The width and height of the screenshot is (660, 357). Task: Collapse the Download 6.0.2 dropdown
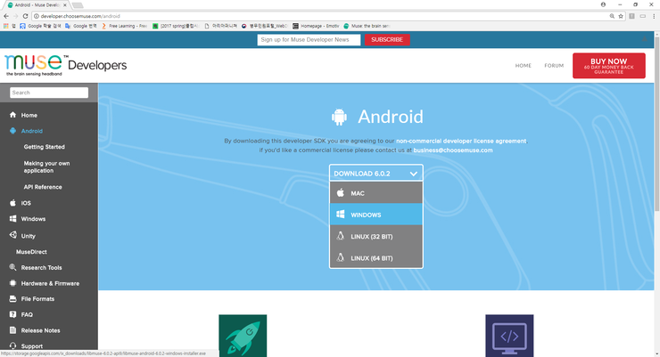[375, 173]
